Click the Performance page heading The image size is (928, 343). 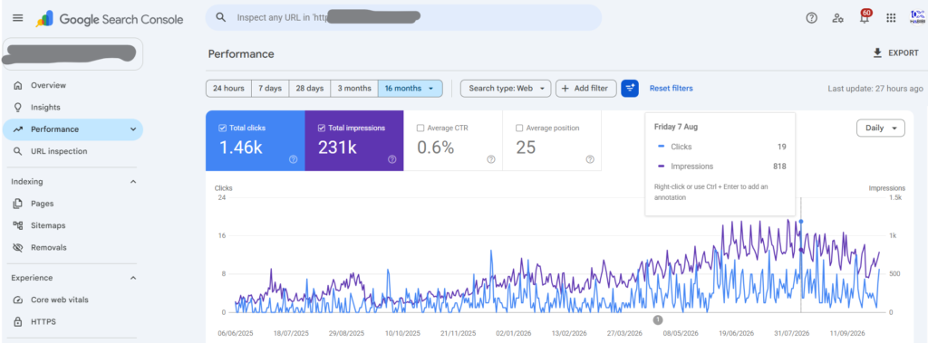pyautogui.click(x=241, y=53)
